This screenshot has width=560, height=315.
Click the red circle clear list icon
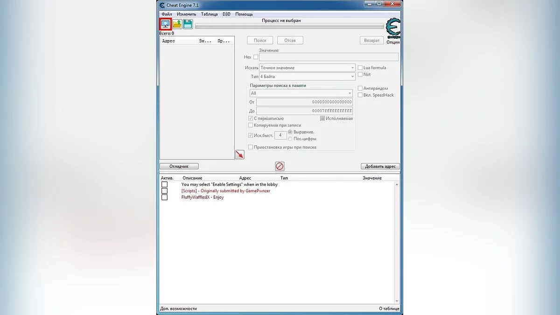(x=280, y=166)
